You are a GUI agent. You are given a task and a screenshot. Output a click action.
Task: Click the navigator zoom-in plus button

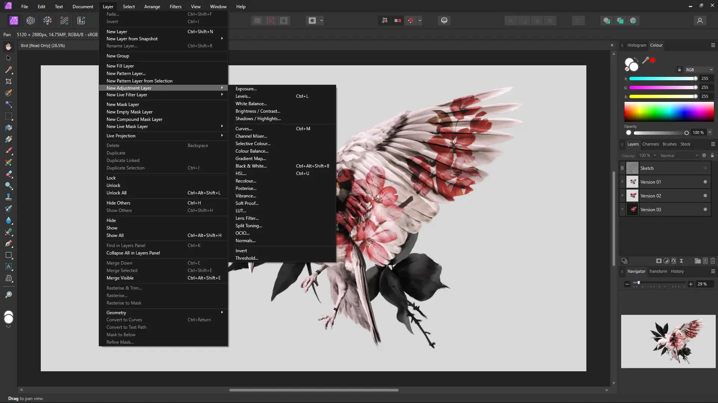tap(691, 284)
